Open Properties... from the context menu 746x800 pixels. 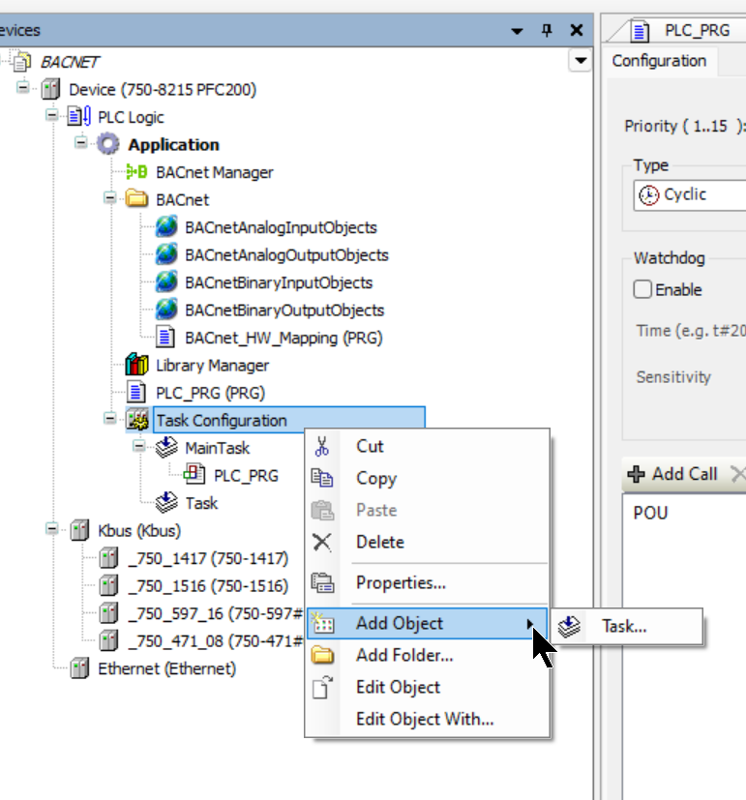click(x=428, y=582)
